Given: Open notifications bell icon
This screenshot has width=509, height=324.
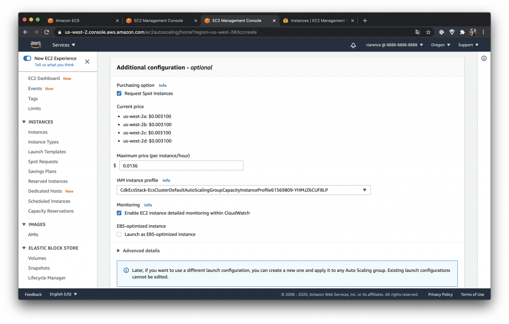Looking at the screenshot, I should point(353,45).
